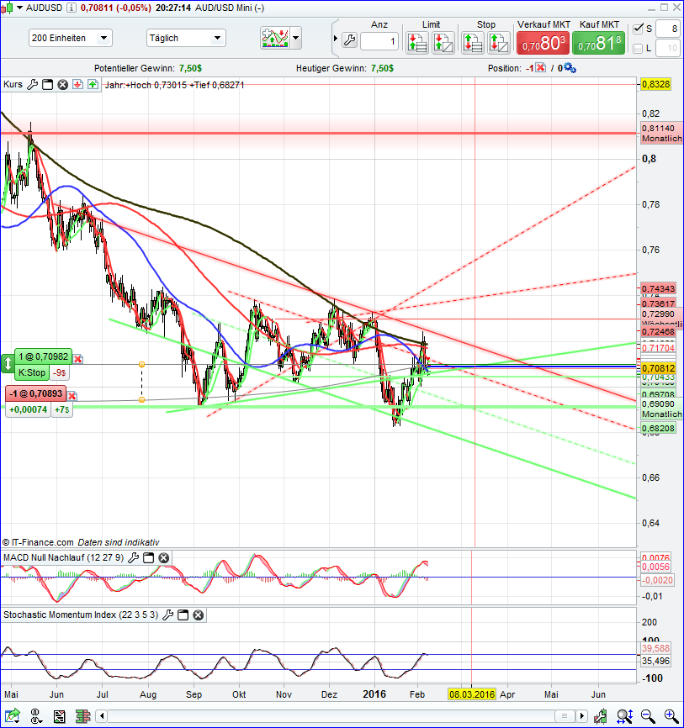Click the chart export icon in bottom toolbar

[x=13, y=716]
